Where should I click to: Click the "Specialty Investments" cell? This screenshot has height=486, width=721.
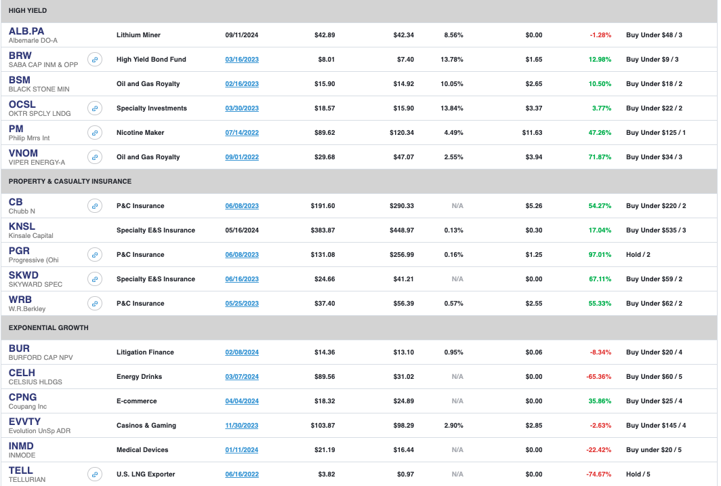coord(152,108)
